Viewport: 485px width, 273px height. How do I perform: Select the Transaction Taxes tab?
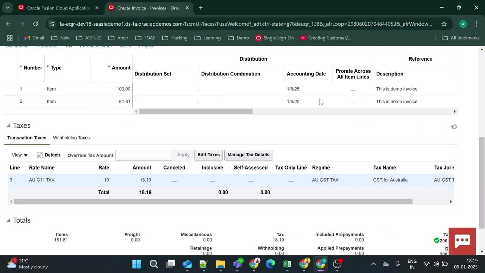27,138
